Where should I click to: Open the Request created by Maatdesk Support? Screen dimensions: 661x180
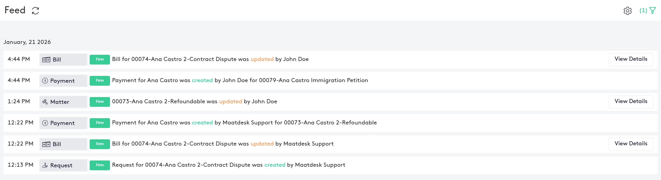(x=228, y=165)
